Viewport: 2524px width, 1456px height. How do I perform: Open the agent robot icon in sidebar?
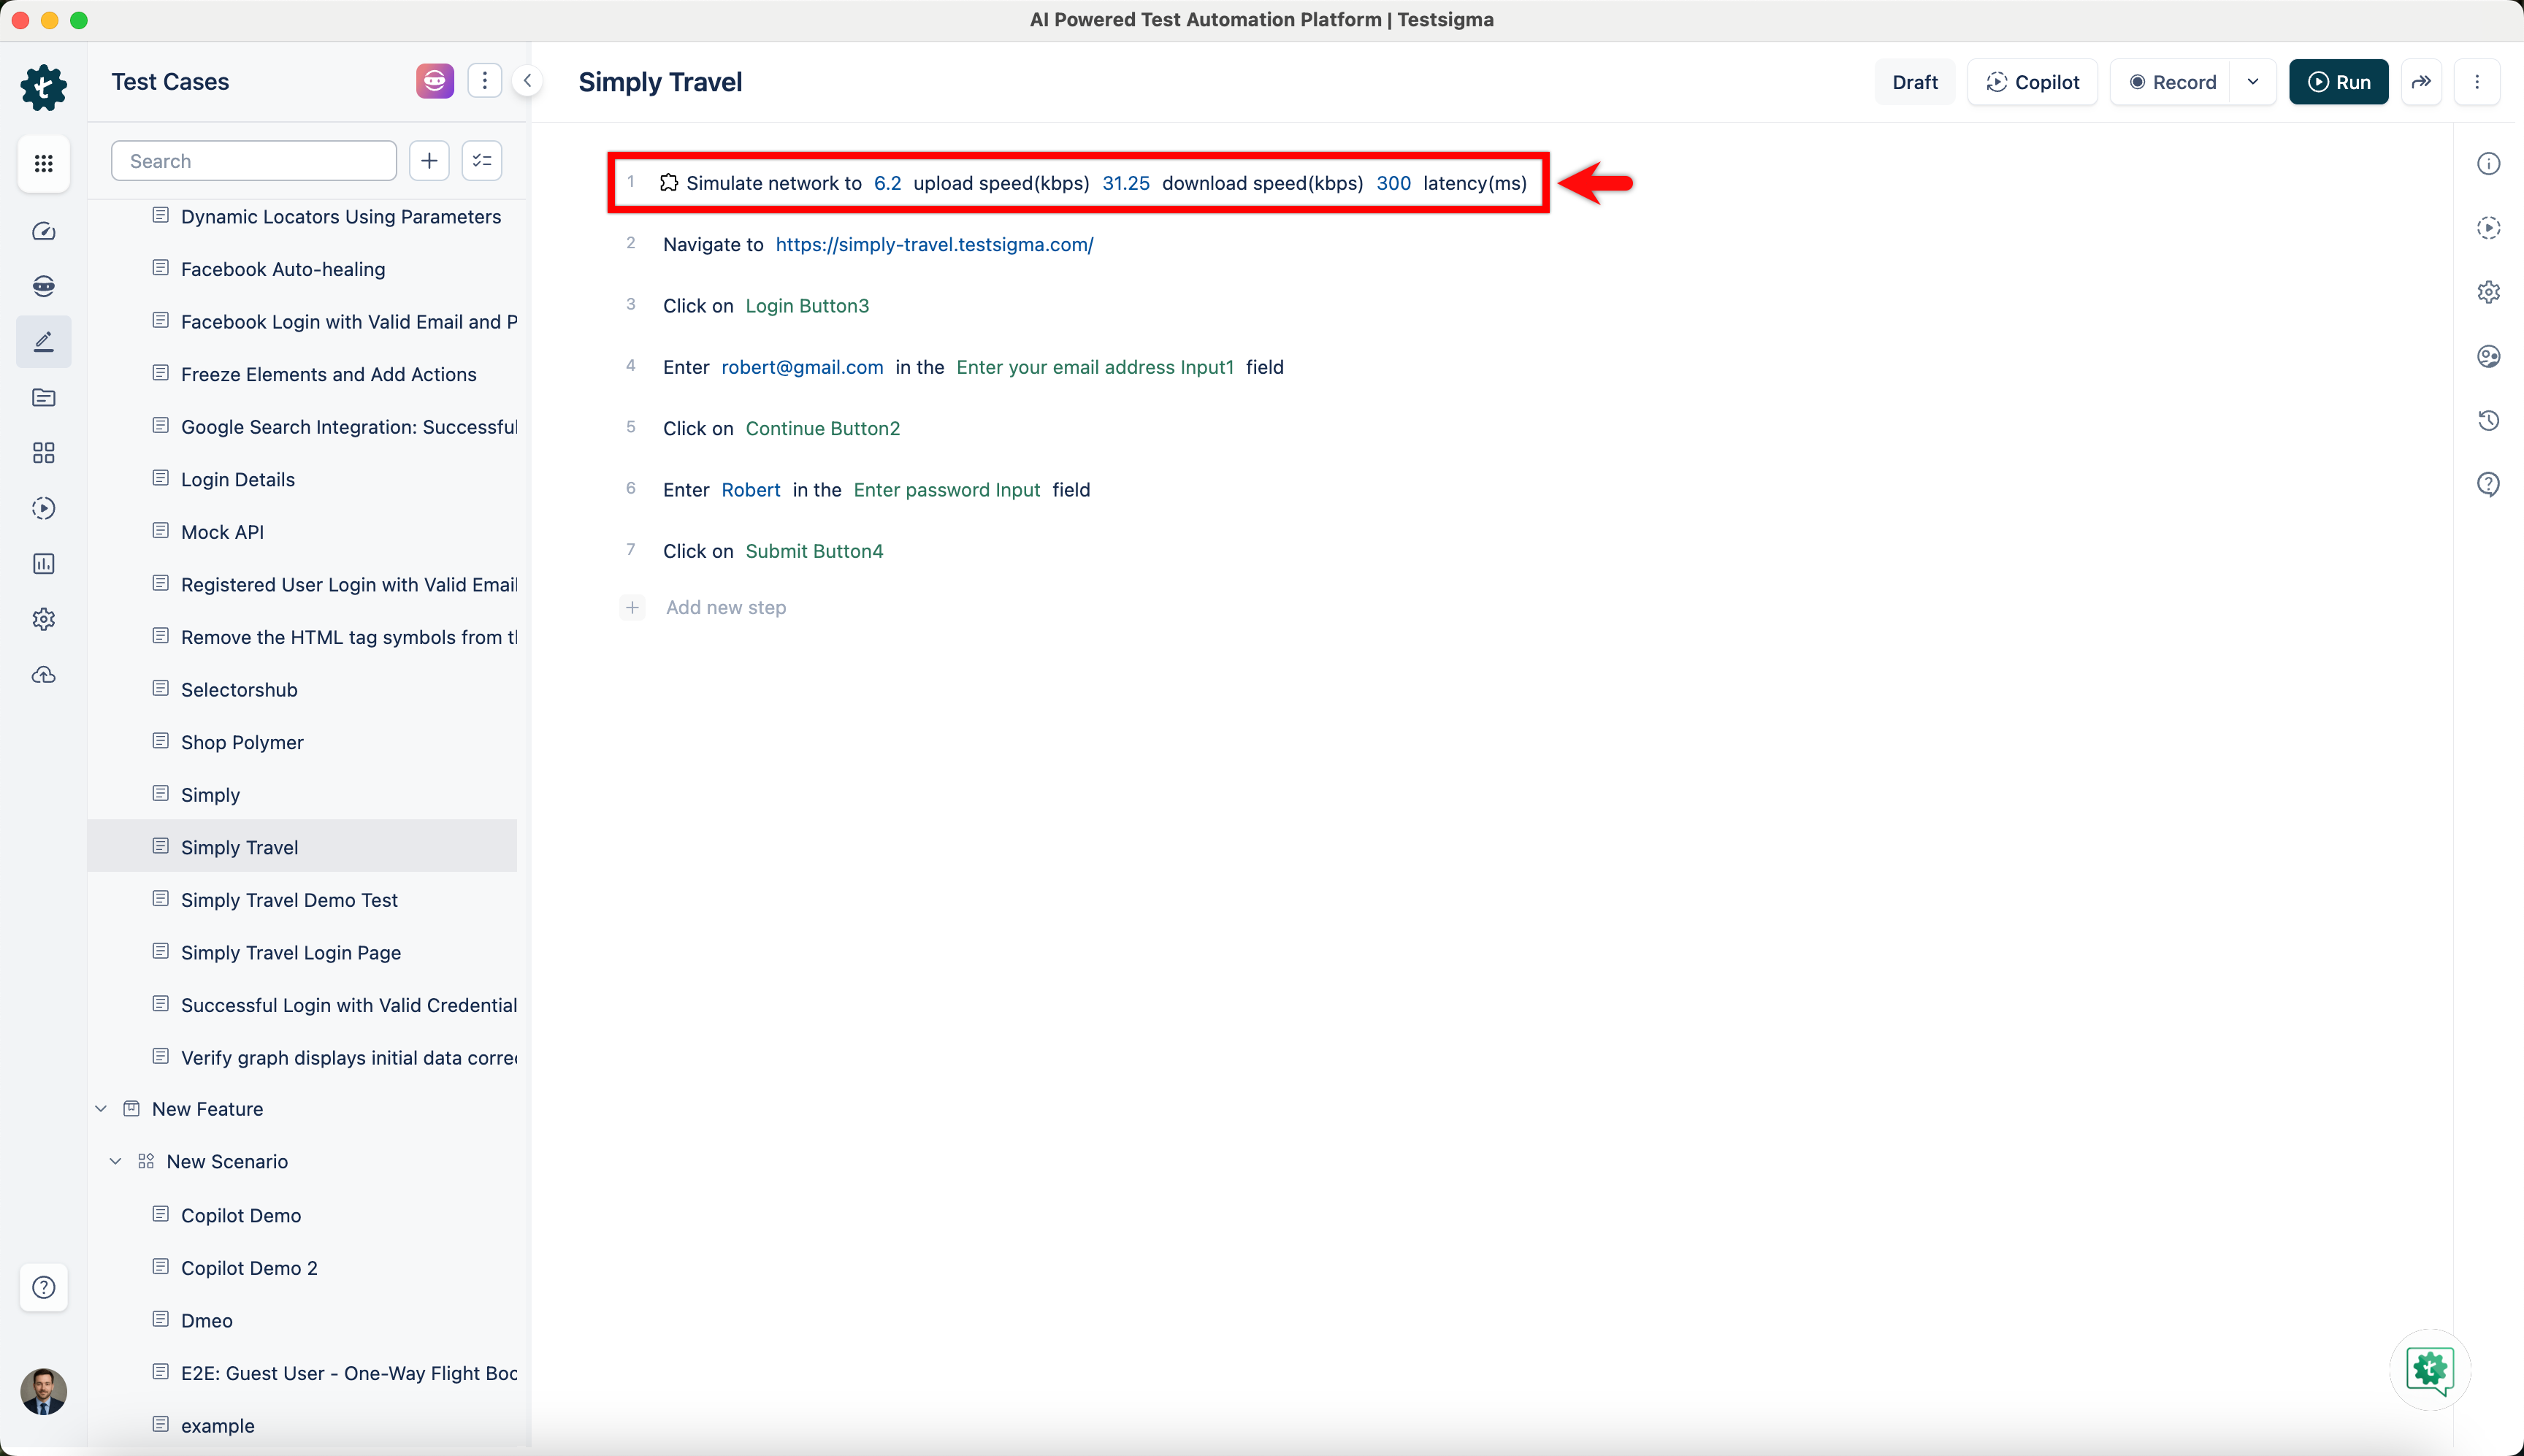[x=44, y=286]
